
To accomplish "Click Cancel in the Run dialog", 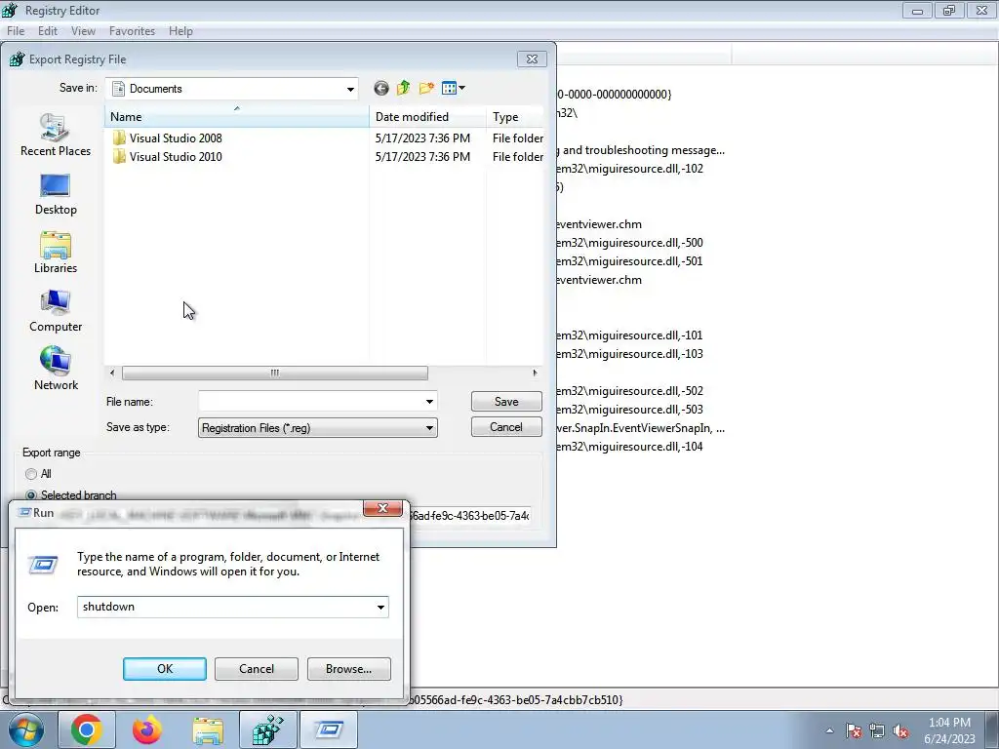I will 257,669.
